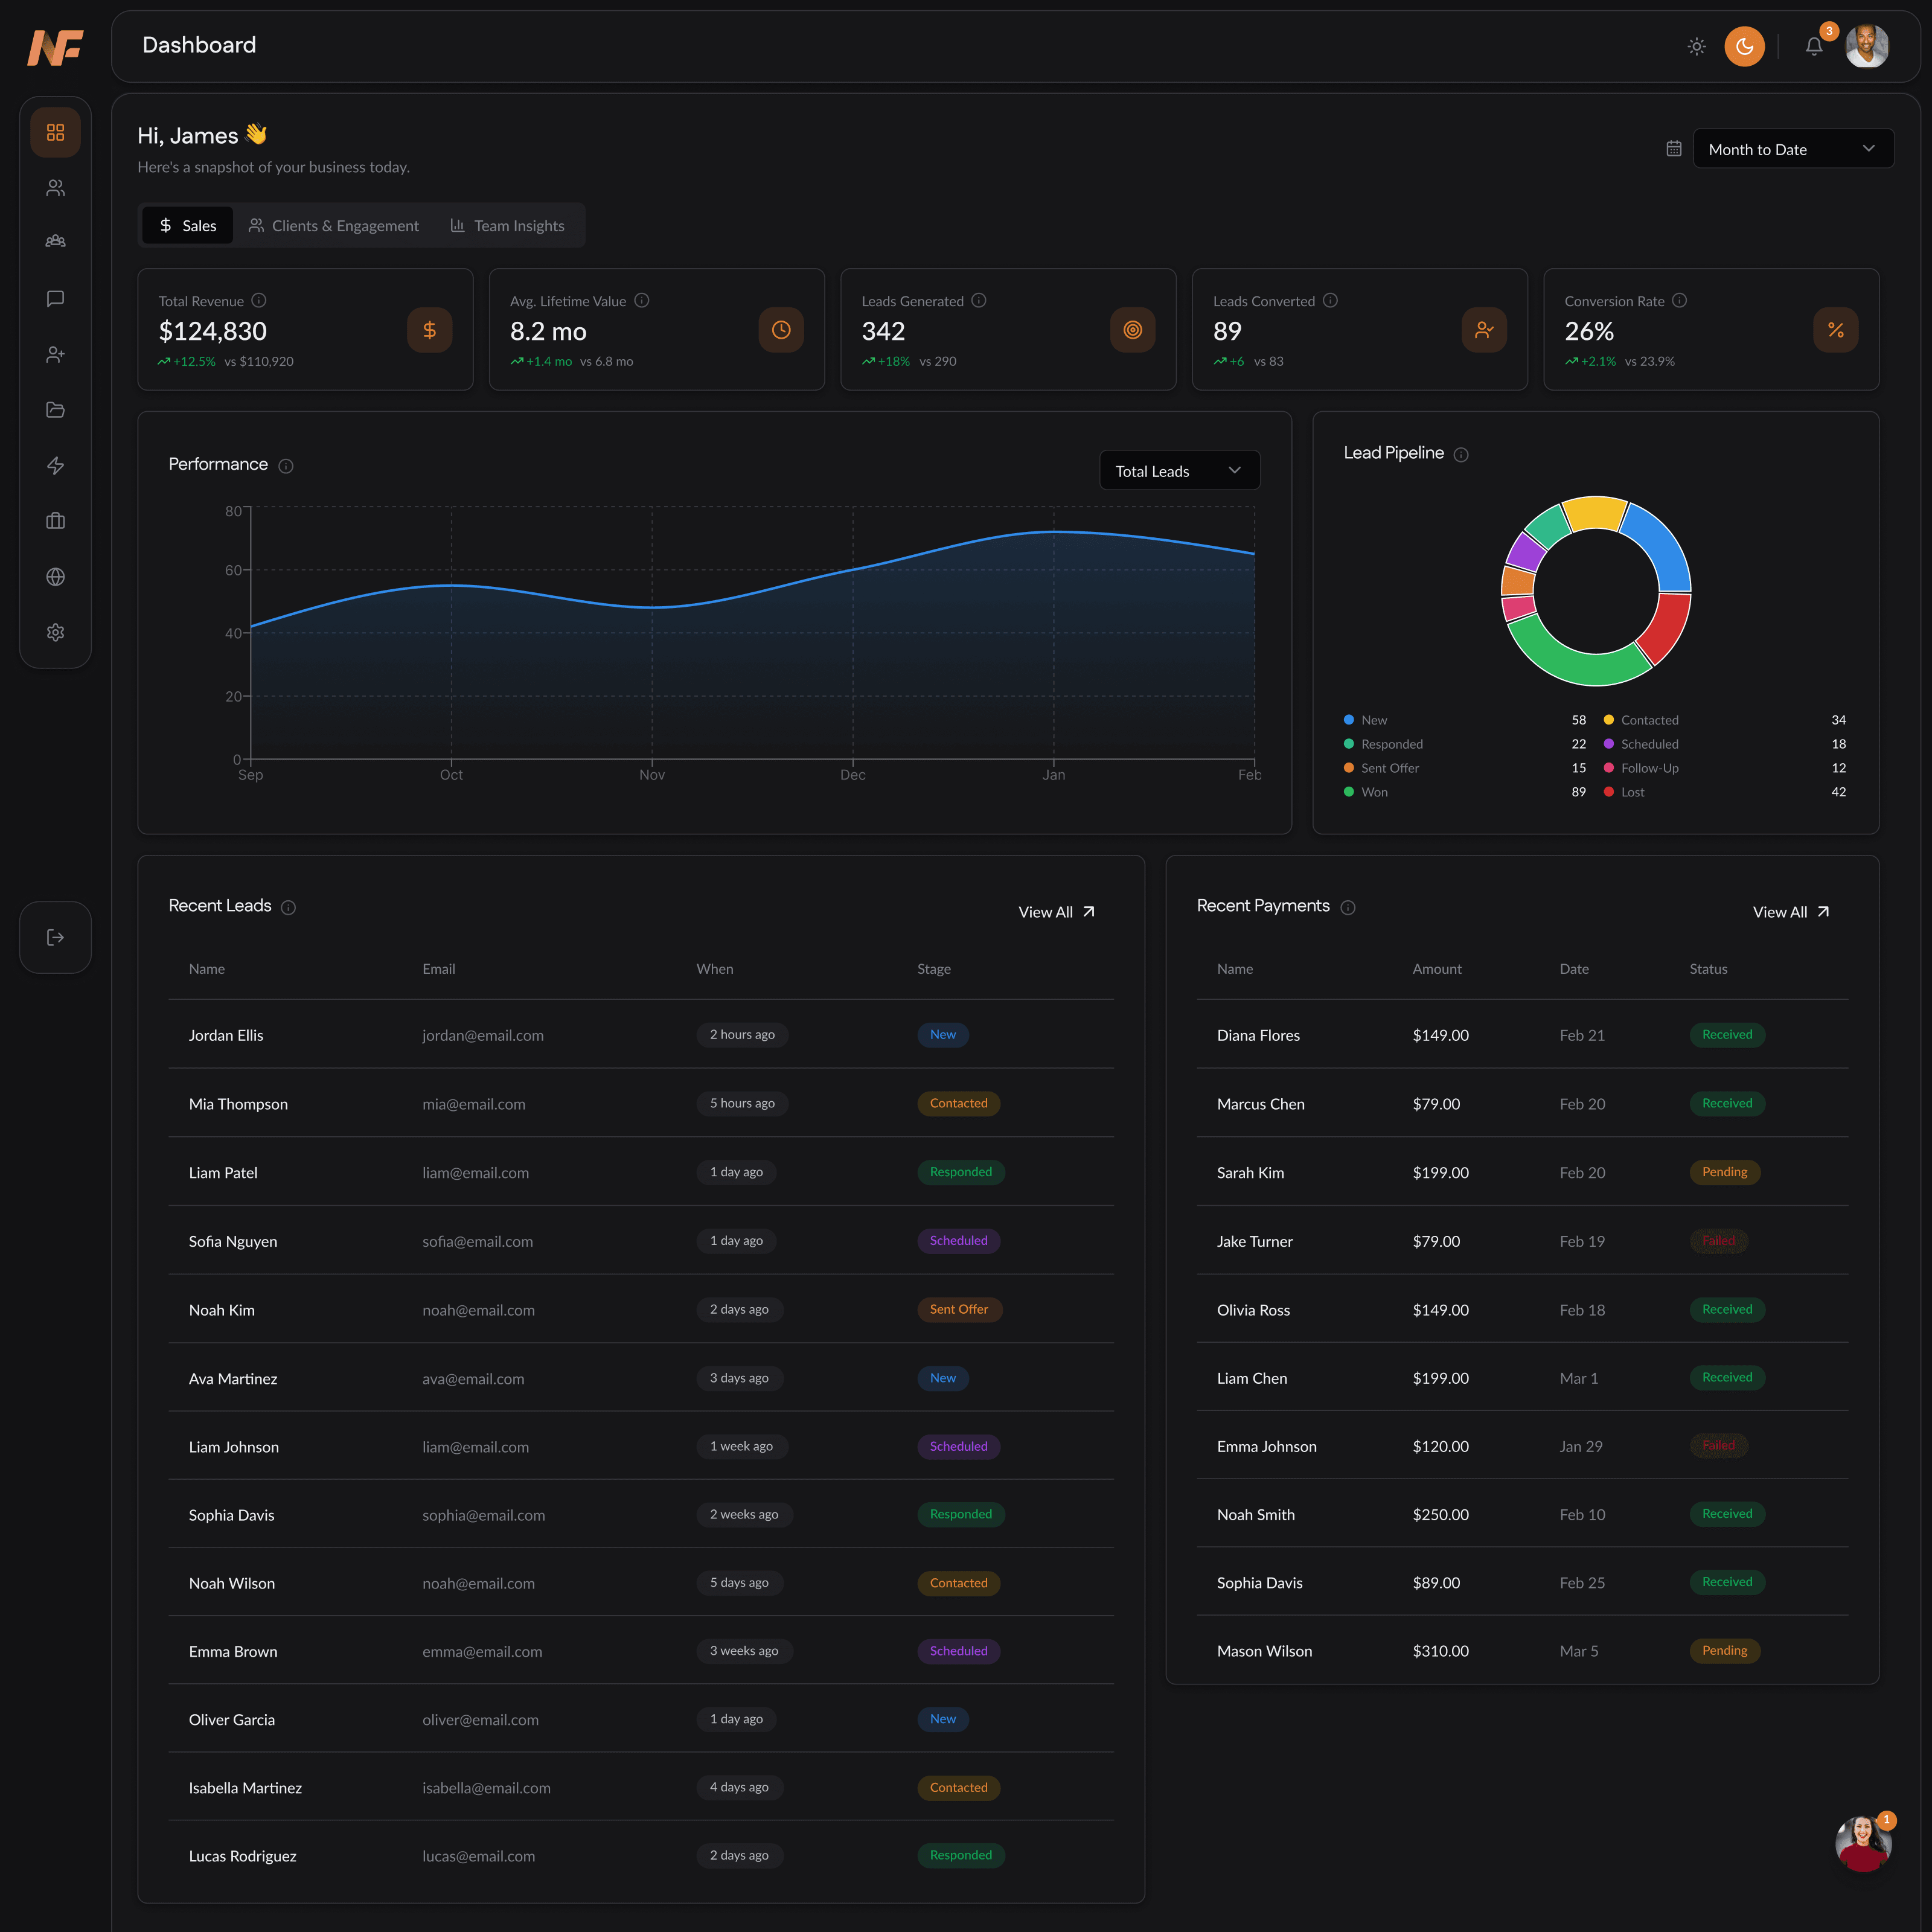This screenshot has height=1932, width=1932.
Task: Open the chat message icon in sidebar
Action: (x=55, y=299)
